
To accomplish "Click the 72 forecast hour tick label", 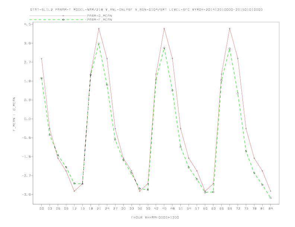I will (238, 208).
